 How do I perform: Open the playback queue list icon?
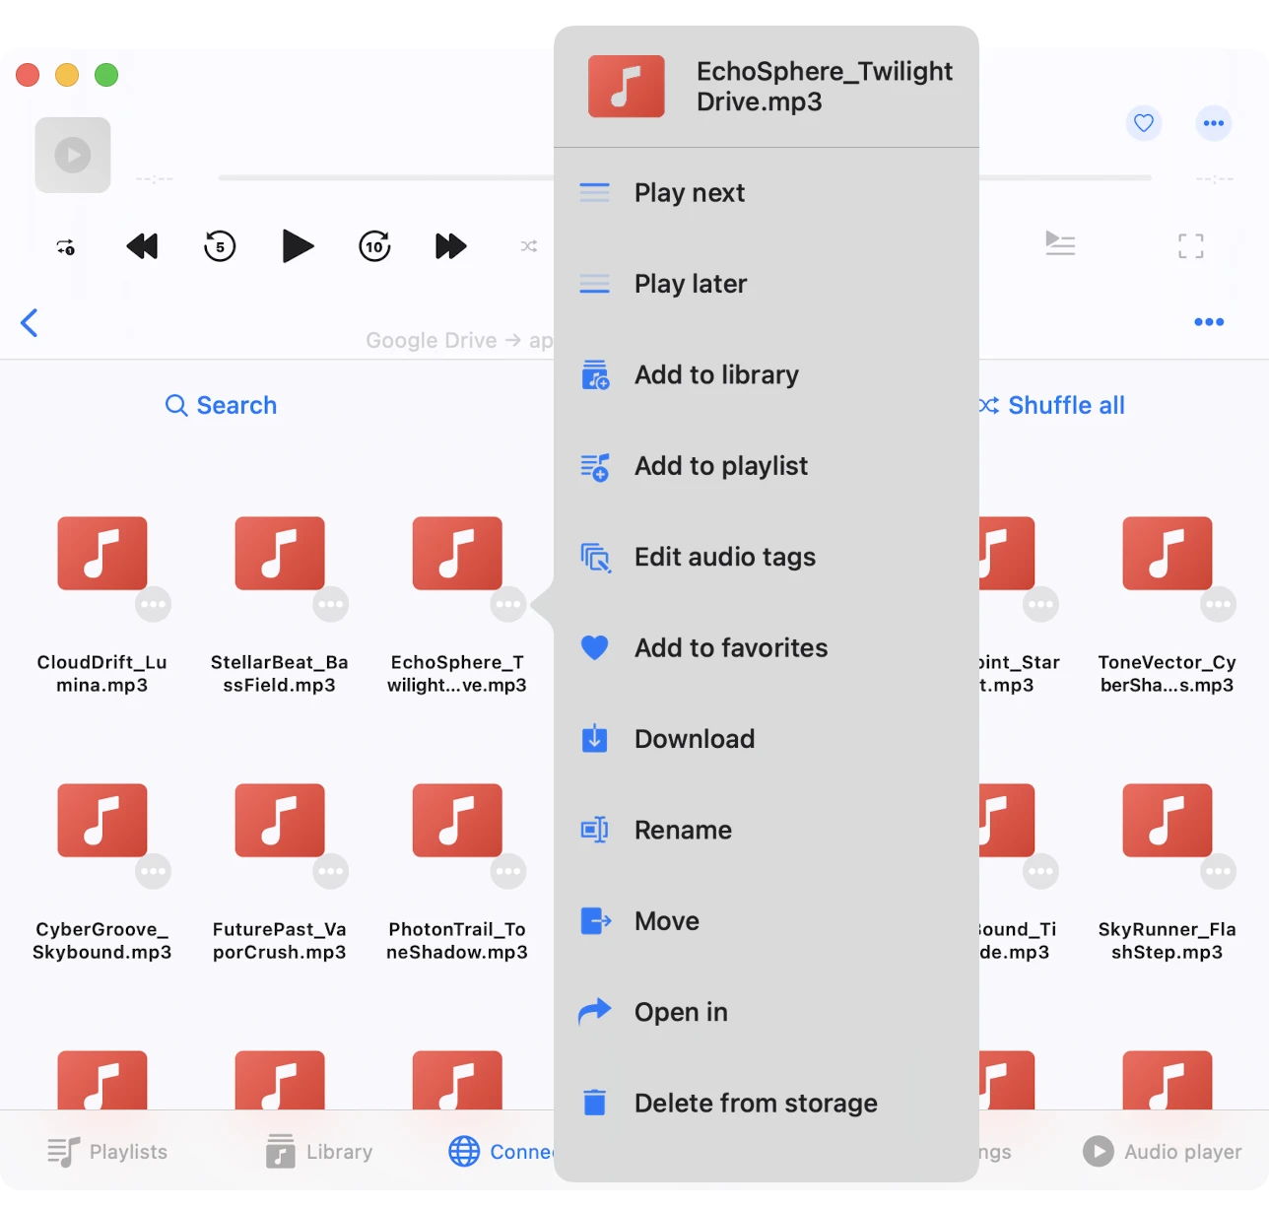1060,243
